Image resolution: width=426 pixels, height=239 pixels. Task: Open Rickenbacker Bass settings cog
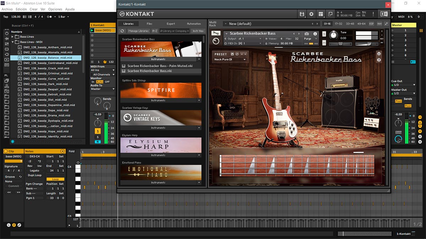click(x=379, y=53)
